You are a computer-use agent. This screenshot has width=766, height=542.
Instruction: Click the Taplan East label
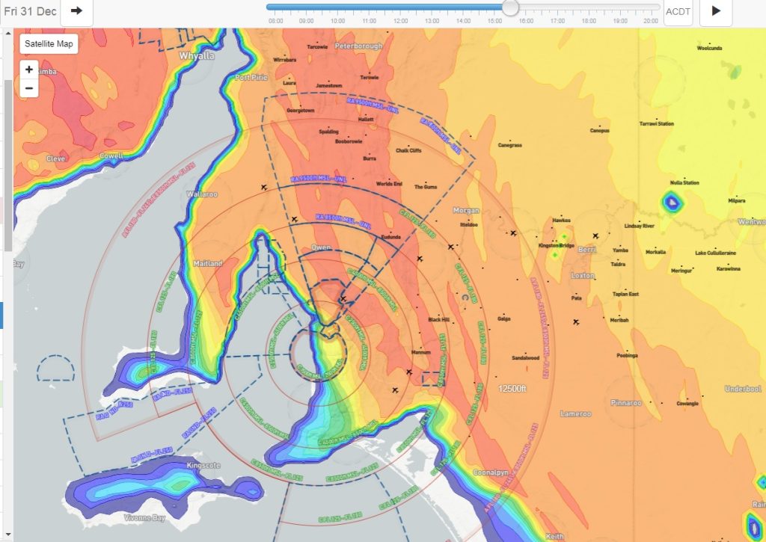pos(626,294)
